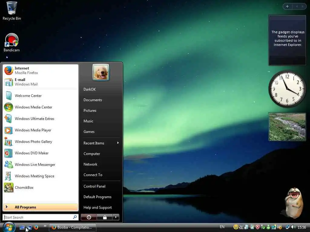This screenshot has height=232, width=310.
Task: Launch Windows DVD Maker
Action: coord(41,153)
